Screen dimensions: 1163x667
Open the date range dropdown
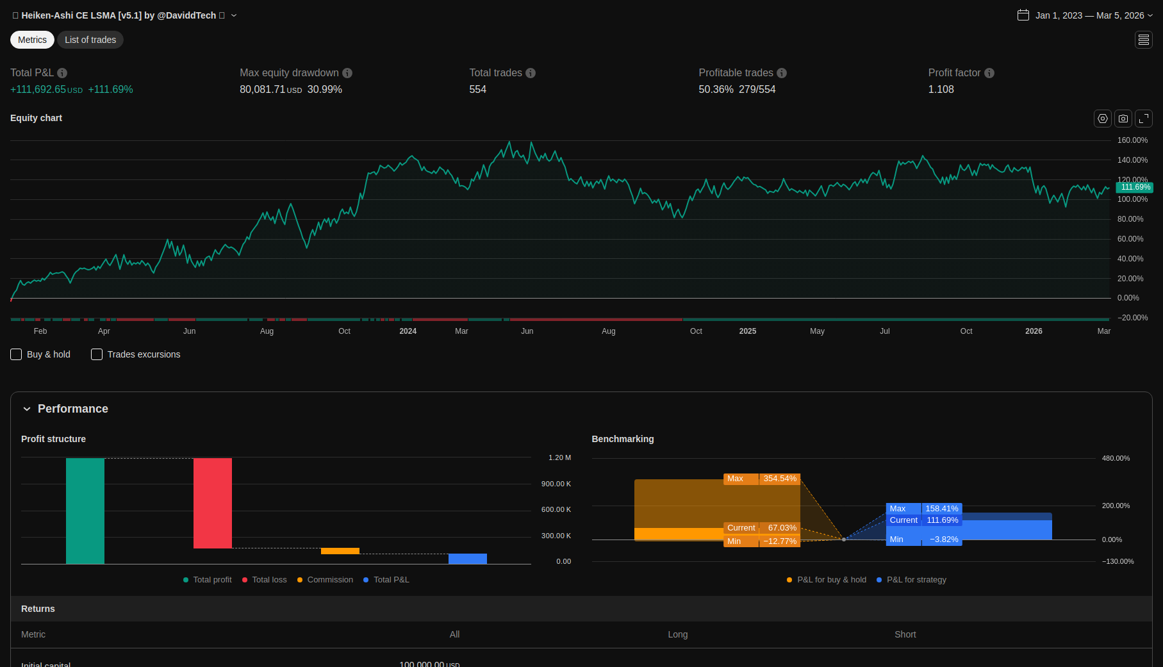pyautogui.click(x=1150, y=15)
